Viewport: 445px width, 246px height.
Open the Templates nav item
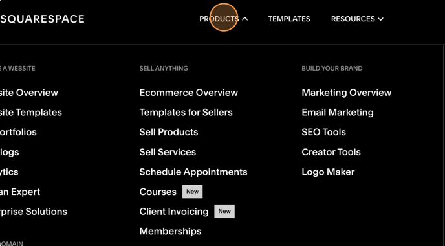[x=289, y=19]
